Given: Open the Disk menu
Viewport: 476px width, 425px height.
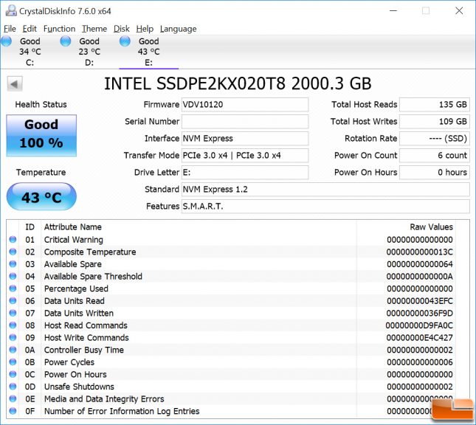Looking at the screenshot, I should (x=122, y=29).
